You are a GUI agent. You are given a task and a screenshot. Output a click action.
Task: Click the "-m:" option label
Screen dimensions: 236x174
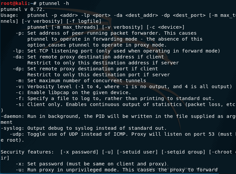[x=20, y=81]
